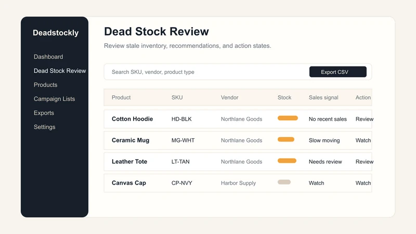Image resolution: width=416 pixels, height=234 pixels.
Task: Select the Leather Tote product name
Action: pos(129,162)
